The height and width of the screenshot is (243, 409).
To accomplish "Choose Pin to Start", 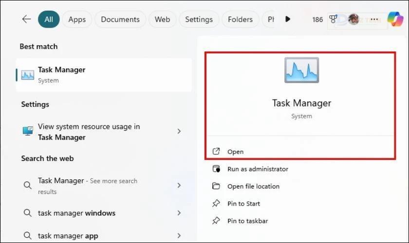I will pyautogui.click(x=243, y=204).
